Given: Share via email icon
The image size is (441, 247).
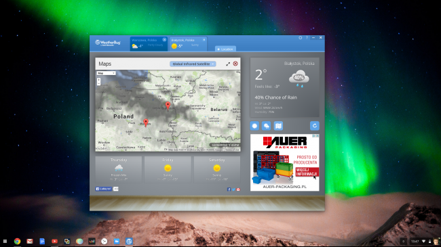Looking at the screenshot, I should pos(238,189).
